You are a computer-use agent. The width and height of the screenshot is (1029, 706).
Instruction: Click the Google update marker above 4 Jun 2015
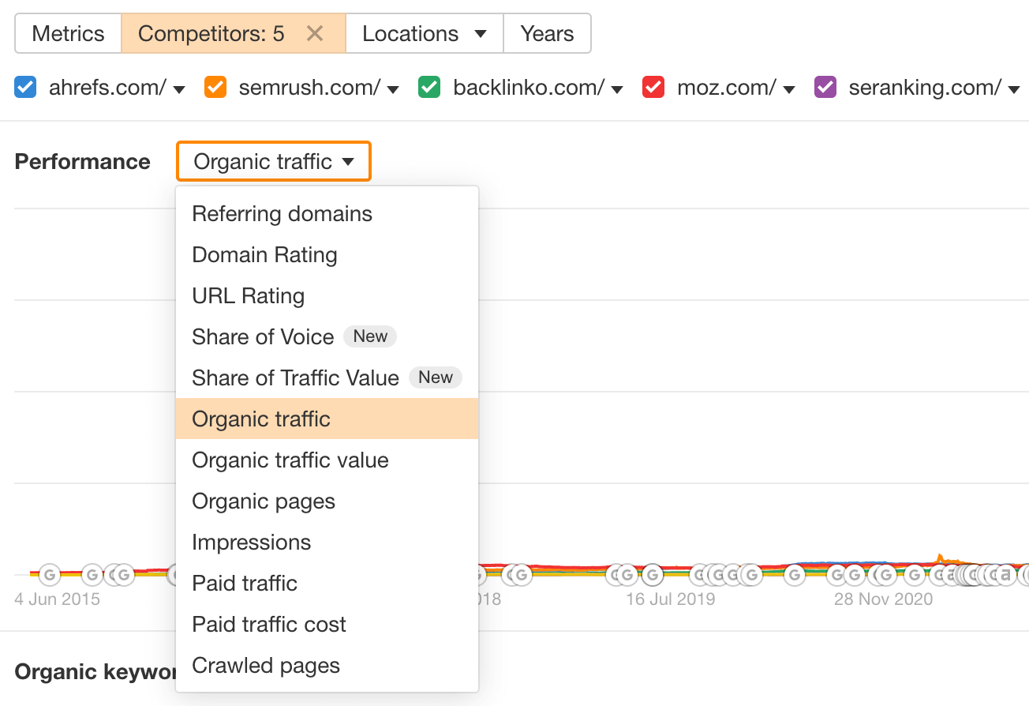[x=50, y=575]
